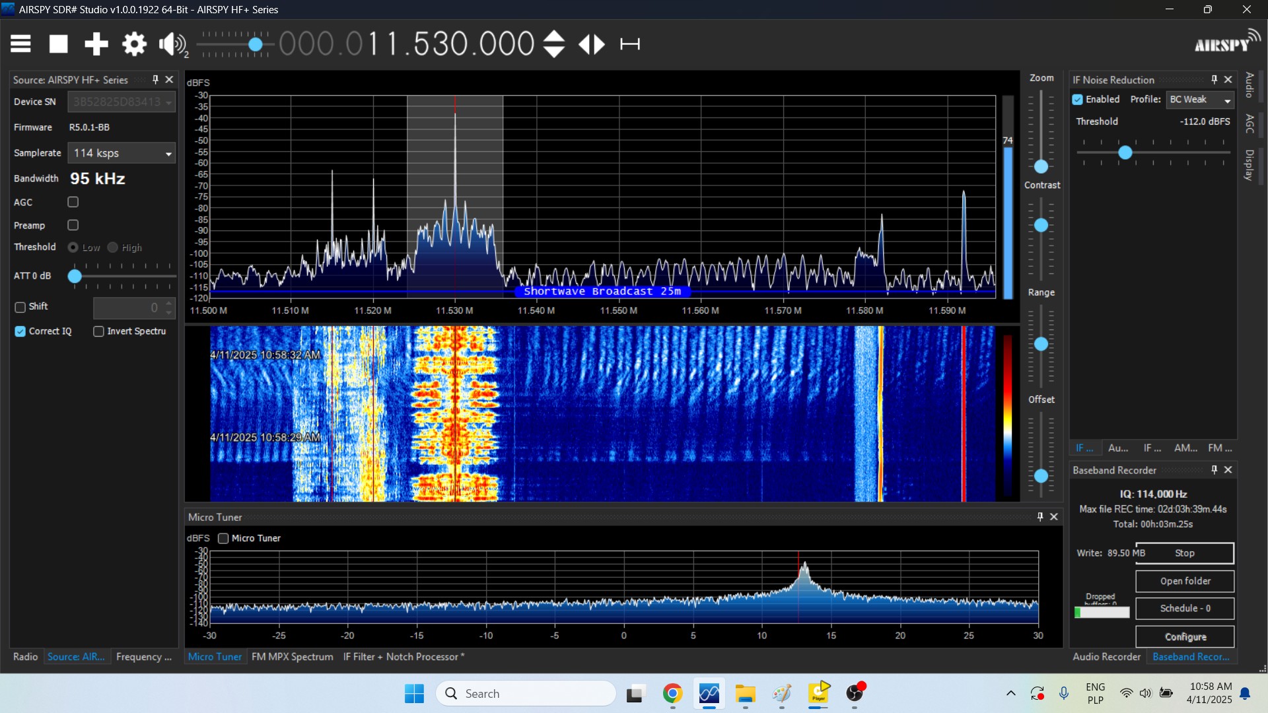Image resolution: width=1268 pixels, height=713 pixels.
Task: Select the AM... tab in right panel
Action: click(1185, 448)
